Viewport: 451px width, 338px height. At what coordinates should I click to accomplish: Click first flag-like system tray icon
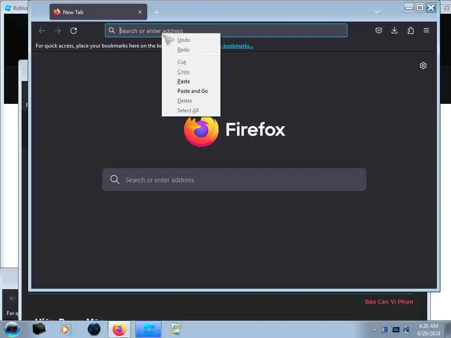pyautogui.click(x=385, y=330)
